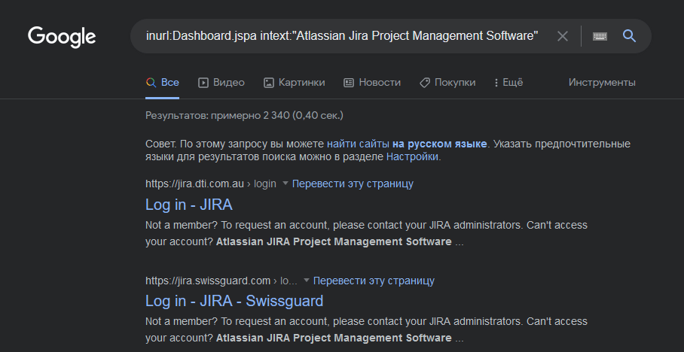Translate the jira.swissguard.com result page
The image size is (684, 352).
click(374, 281)
